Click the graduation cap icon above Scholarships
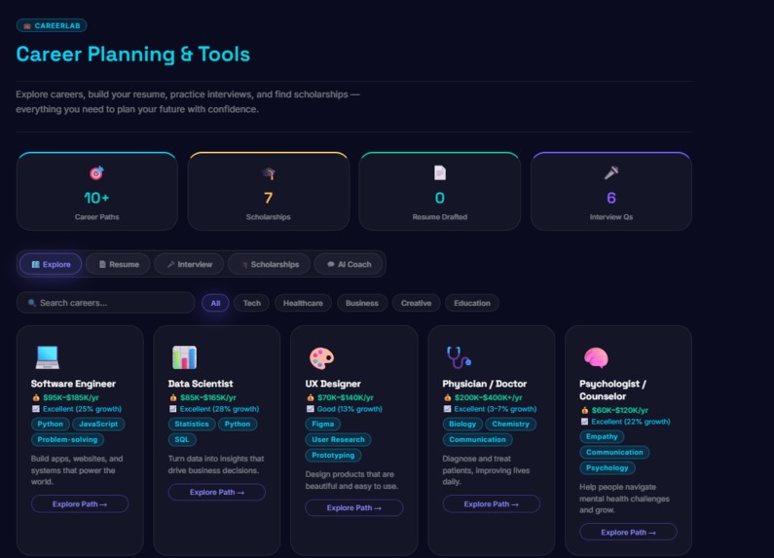774x558 pixels. coord(269,172)
